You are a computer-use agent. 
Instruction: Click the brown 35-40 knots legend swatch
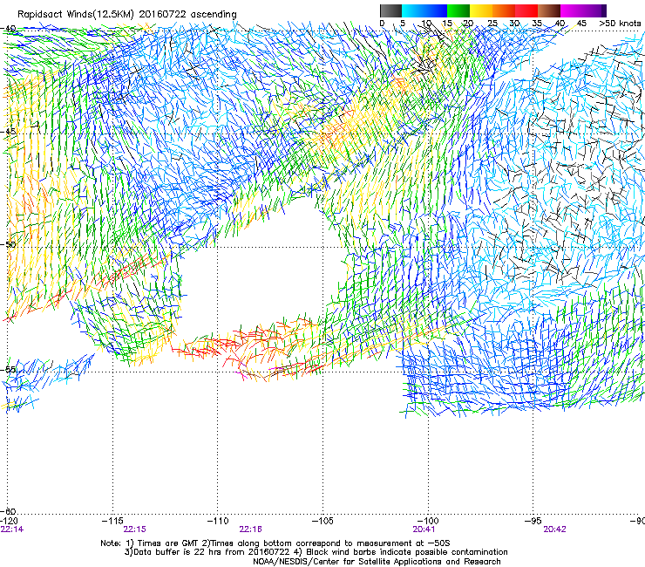click(x=549, y=10)
